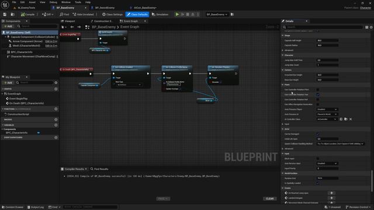Click the Clear button in Compiler Results
Screen dimensions: 374x210
[270, 198]
